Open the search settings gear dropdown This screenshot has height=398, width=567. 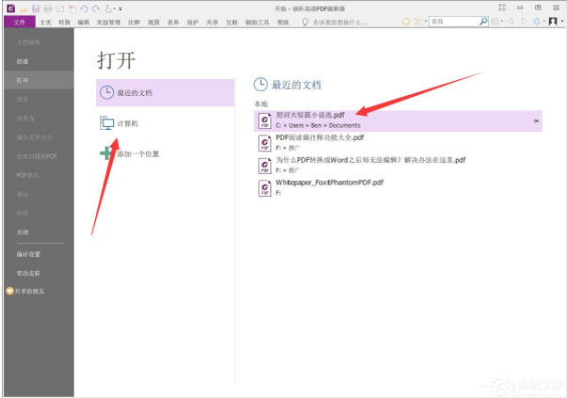coord(497,22)
